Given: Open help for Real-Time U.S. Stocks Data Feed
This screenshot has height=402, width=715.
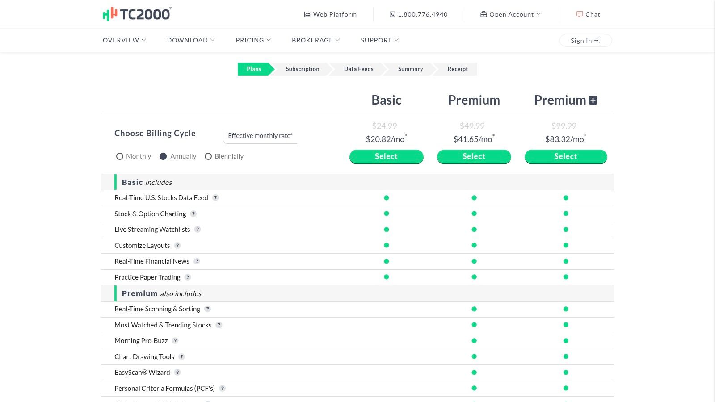Looking at the screenshot, I should tap(215, 198).
